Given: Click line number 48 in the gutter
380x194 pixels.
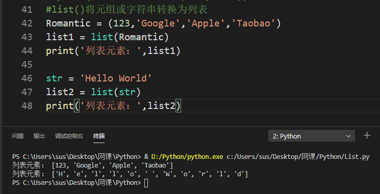Looking at the screenshot, I should coord(27,106).
